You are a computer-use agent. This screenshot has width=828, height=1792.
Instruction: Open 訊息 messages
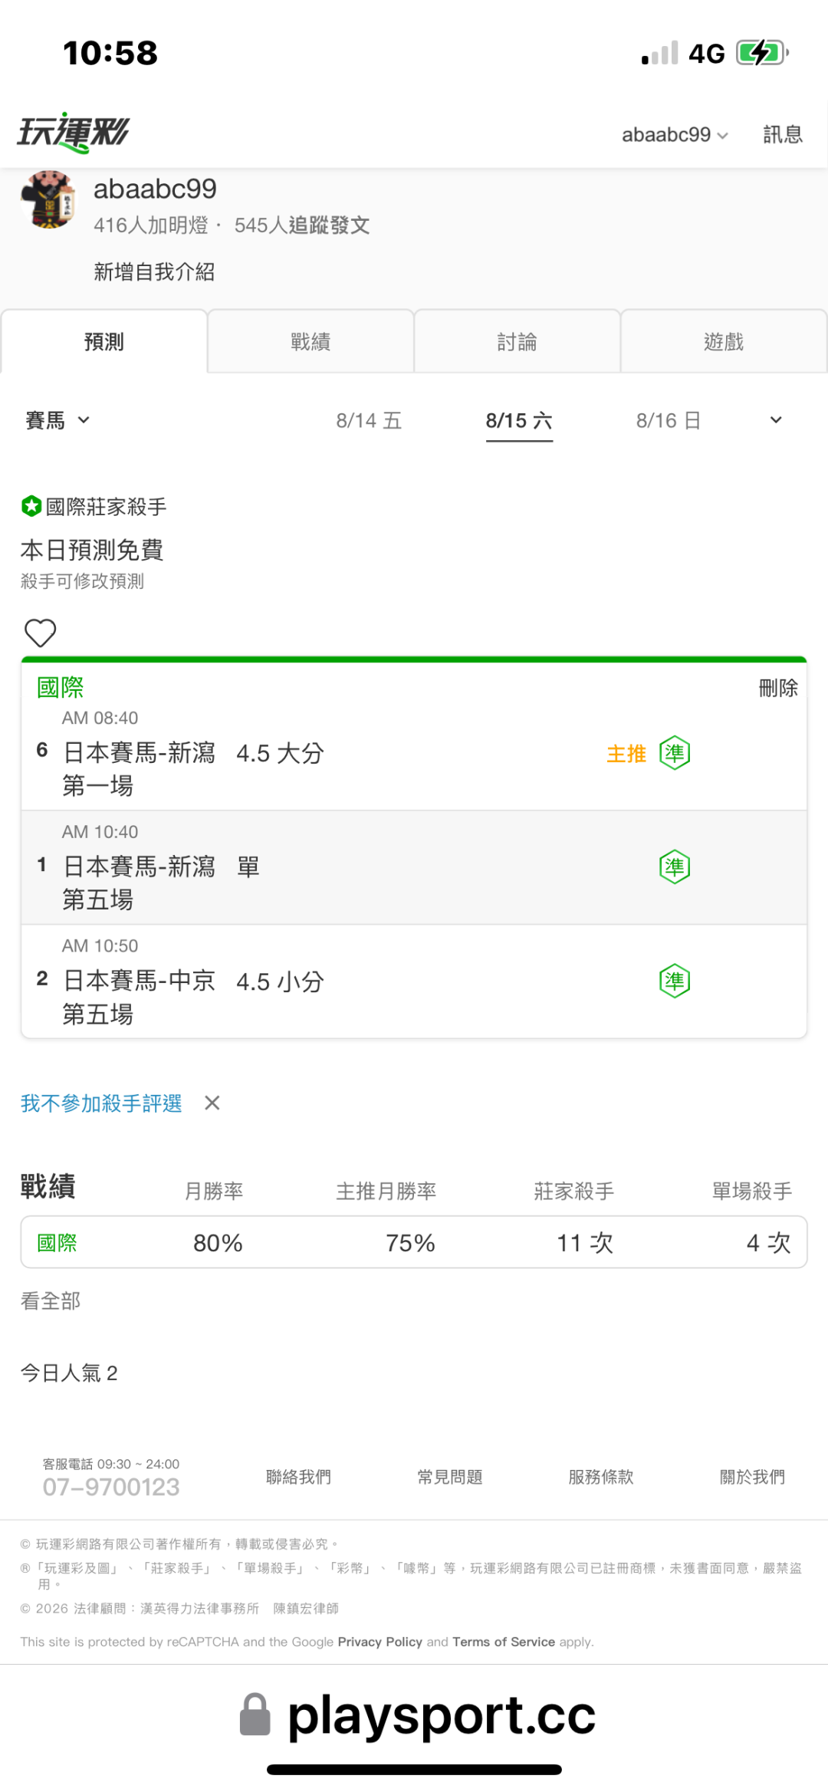[783, 134]
